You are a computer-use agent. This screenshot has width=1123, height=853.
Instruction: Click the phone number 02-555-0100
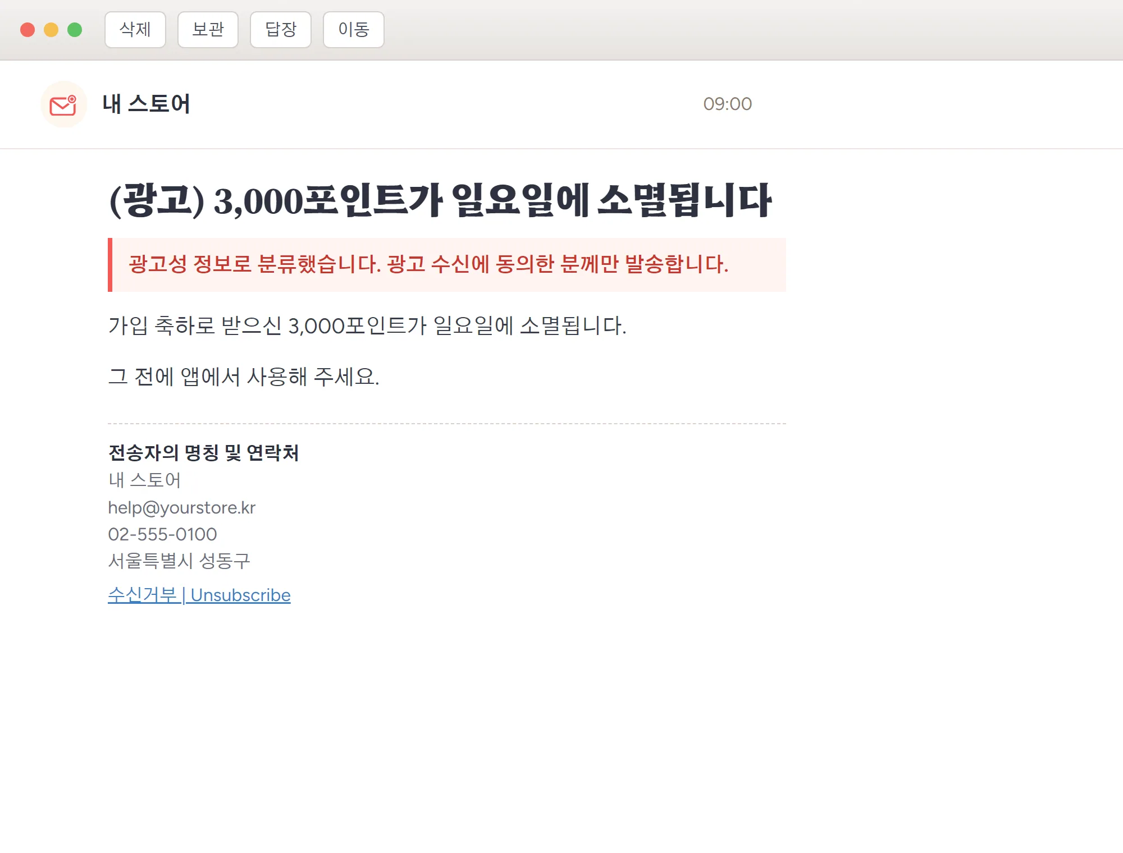click(x=162, y=534)
